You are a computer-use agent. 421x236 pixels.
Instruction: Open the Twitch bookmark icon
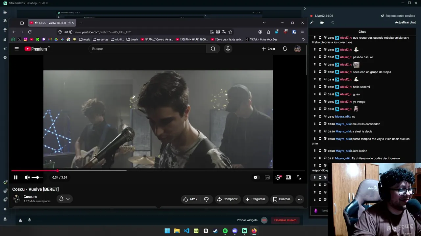(44, 39)
